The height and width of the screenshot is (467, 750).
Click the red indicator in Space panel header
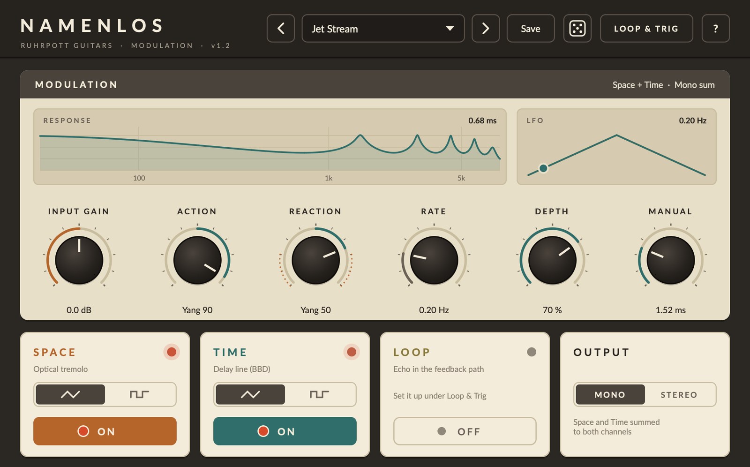tap(172, 352)
